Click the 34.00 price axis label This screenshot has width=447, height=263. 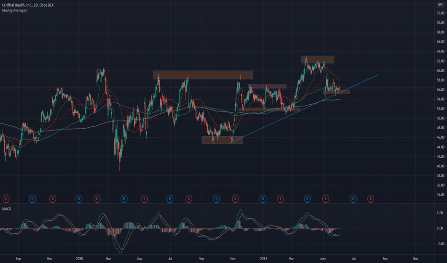440,195
